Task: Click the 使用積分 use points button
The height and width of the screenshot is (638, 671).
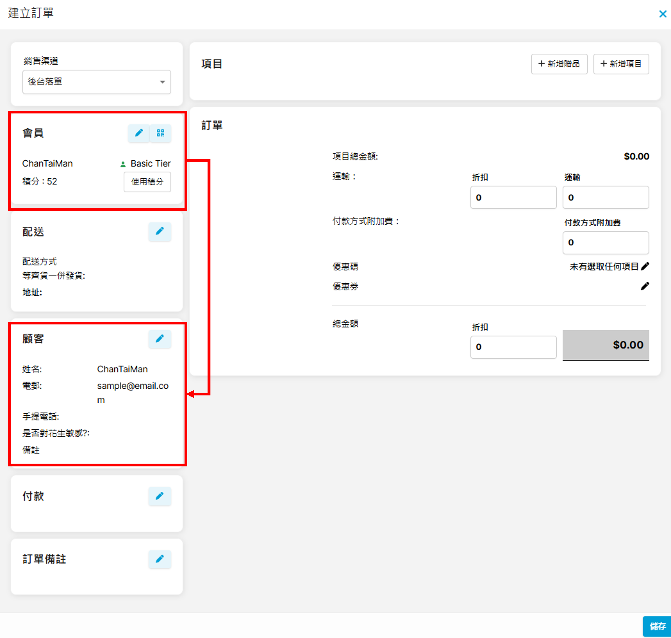Action: pos(147,182)
